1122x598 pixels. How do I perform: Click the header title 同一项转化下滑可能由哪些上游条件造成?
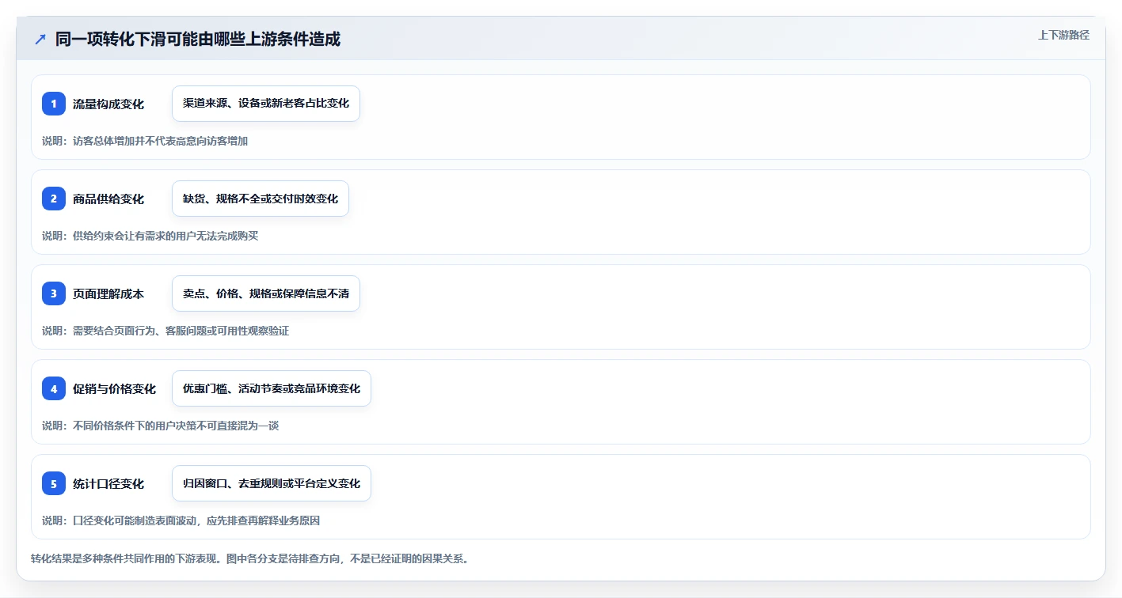198,39
